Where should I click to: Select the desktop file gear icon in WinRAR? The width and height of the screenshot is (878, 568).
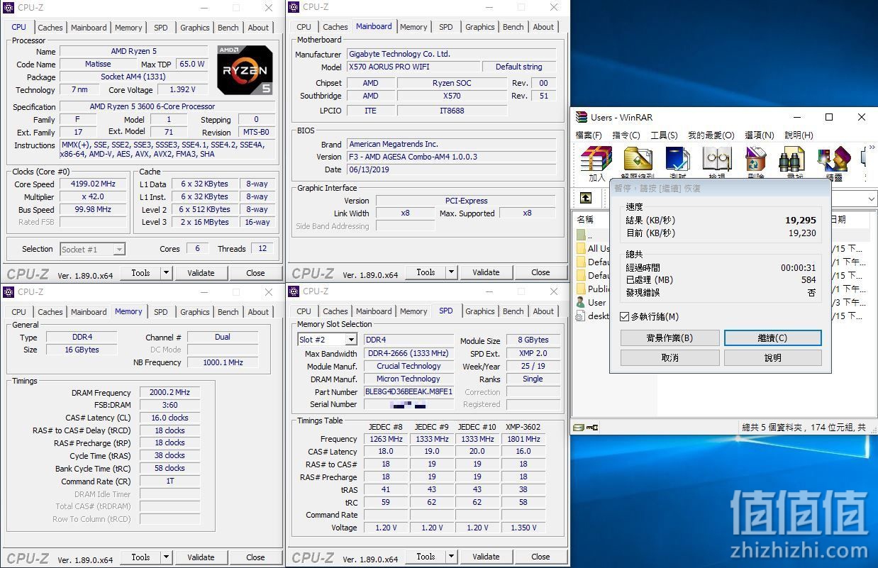(x=581, y=316)
